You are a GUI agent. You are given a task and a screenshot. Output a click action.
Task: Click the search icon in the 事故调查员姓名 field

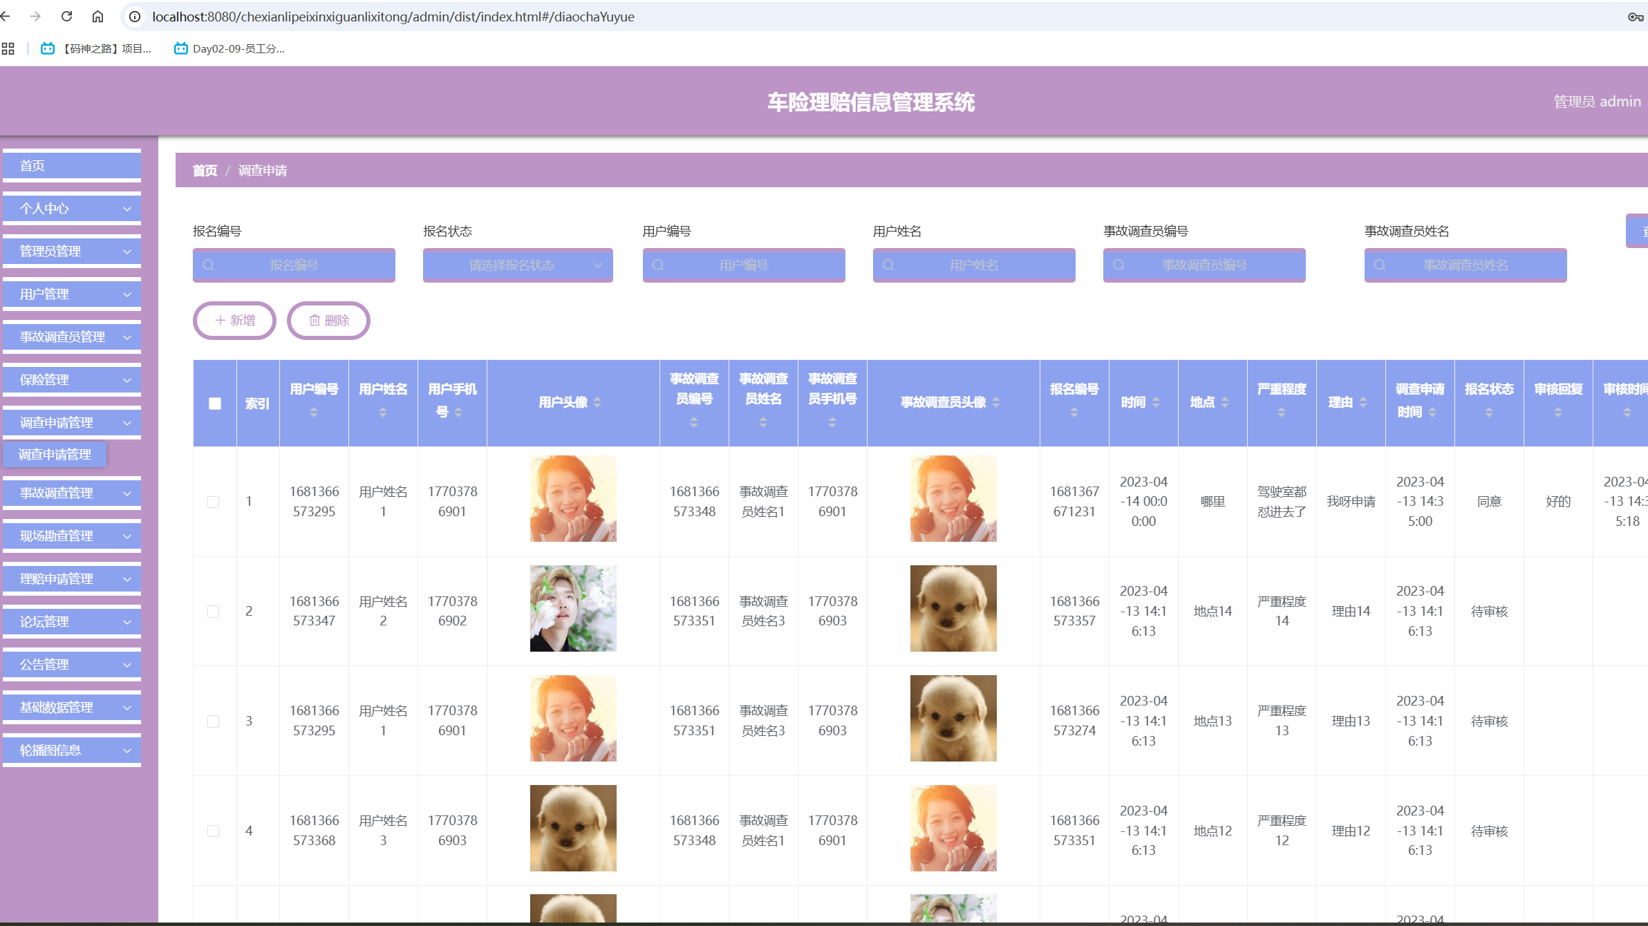(x=1380, y=265)
